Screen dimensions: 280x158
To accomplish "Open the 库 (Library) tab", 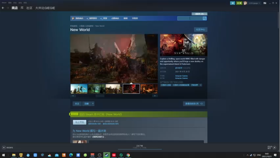I will 22,8.
